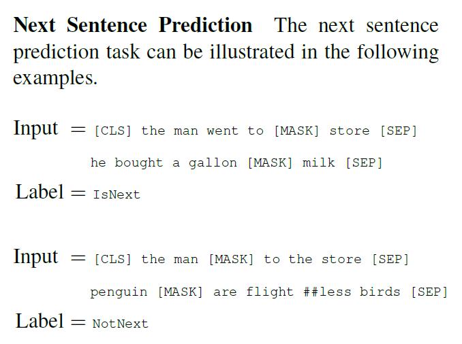This screenshot has width=462, height=344.
Task: Click the bold Next Sentence Prediction heading
Action: [x=133, y=25]
